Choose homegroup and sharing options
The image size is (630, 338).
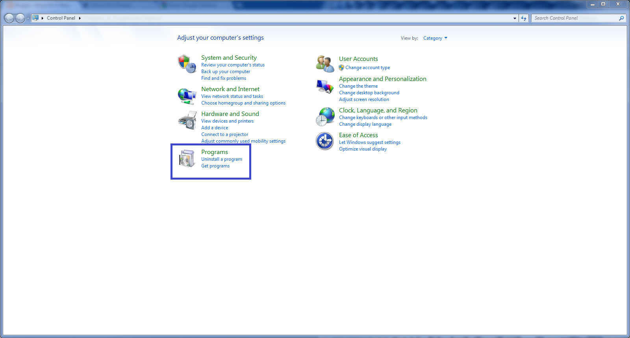pyautogui.click(x=243, y=103)
